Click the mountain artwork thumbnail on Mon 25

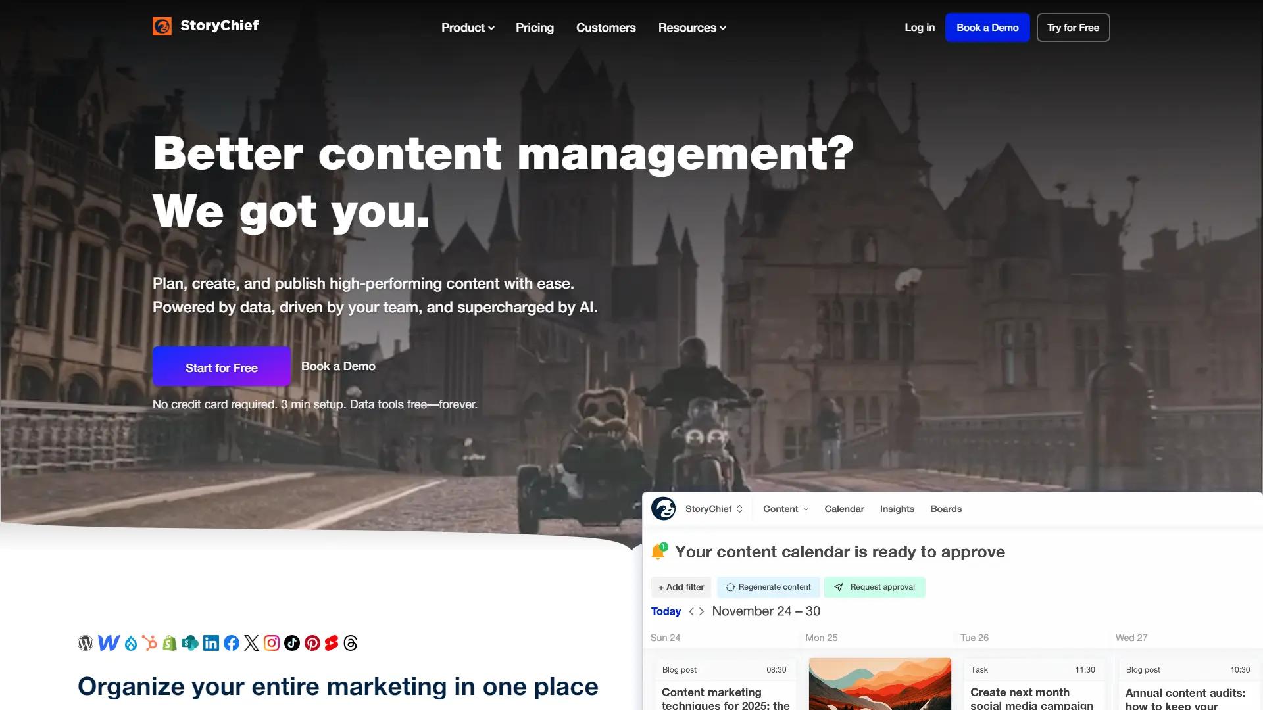[x=879, y=684]
